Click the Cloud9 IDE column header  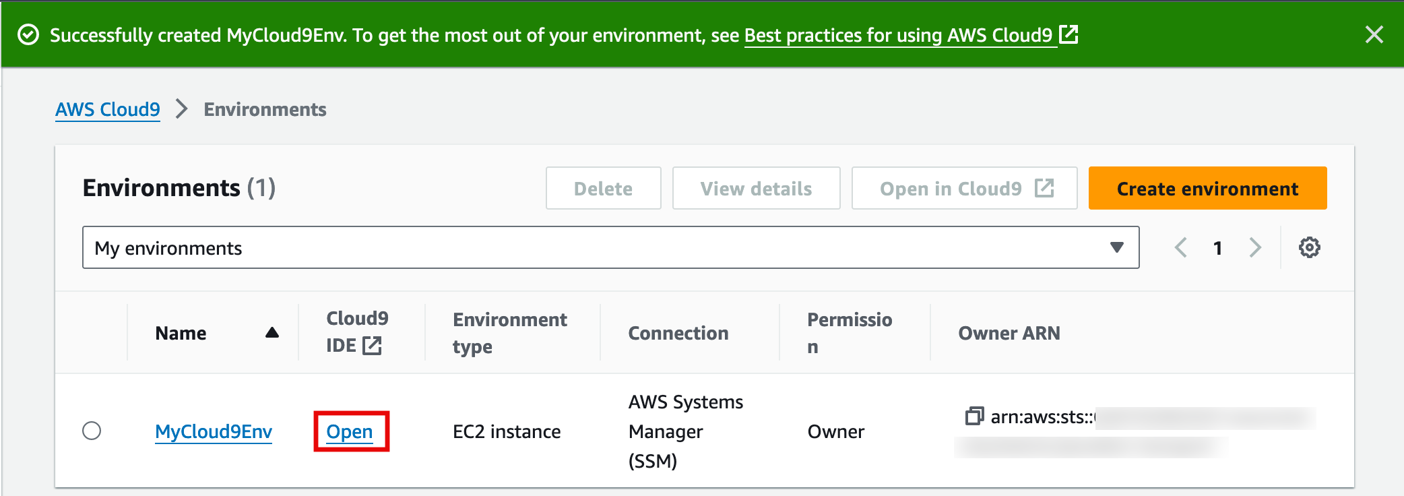point(357,332)
